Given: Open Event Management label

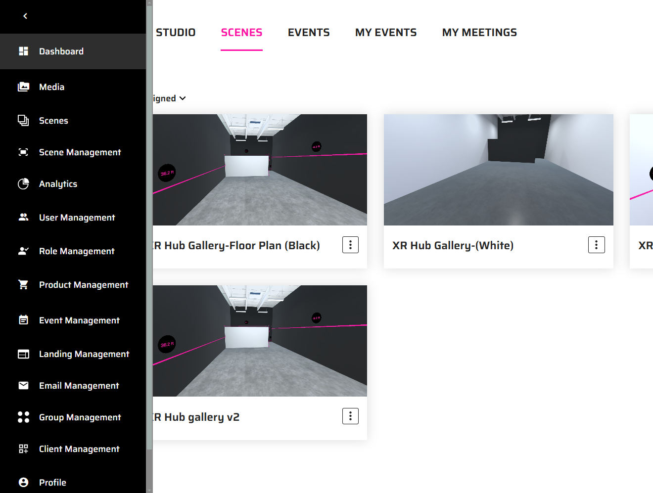Looking at the screenshot, I should pos(79,320).
